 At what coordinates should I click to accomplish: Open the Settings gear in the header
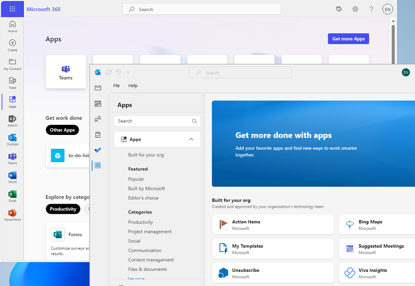[x=355, y=9]
